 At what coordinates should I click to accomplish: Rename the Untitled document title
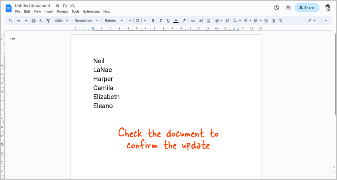[32, 6]
